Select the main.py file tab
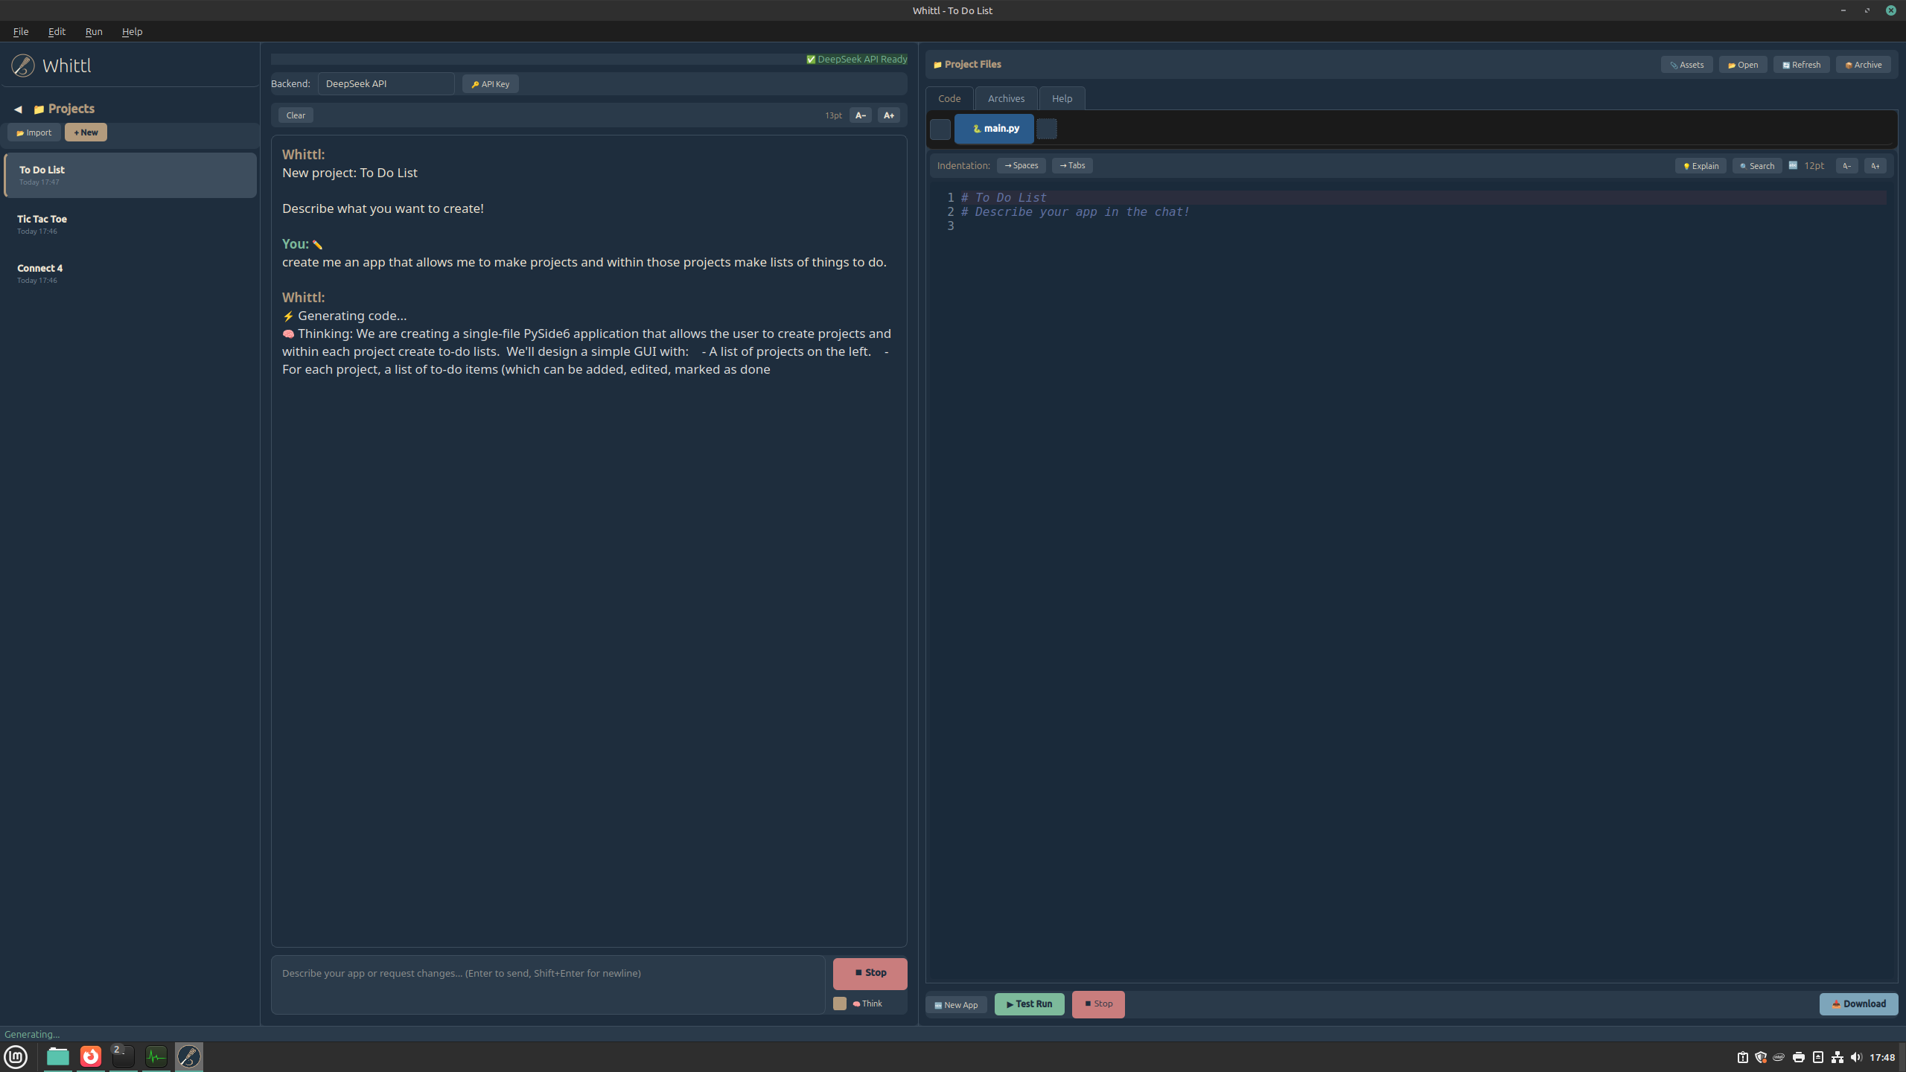Image resolution: width=1906 pixels, height=1072 pixels. pyautogui.click(x=994, y=129)
